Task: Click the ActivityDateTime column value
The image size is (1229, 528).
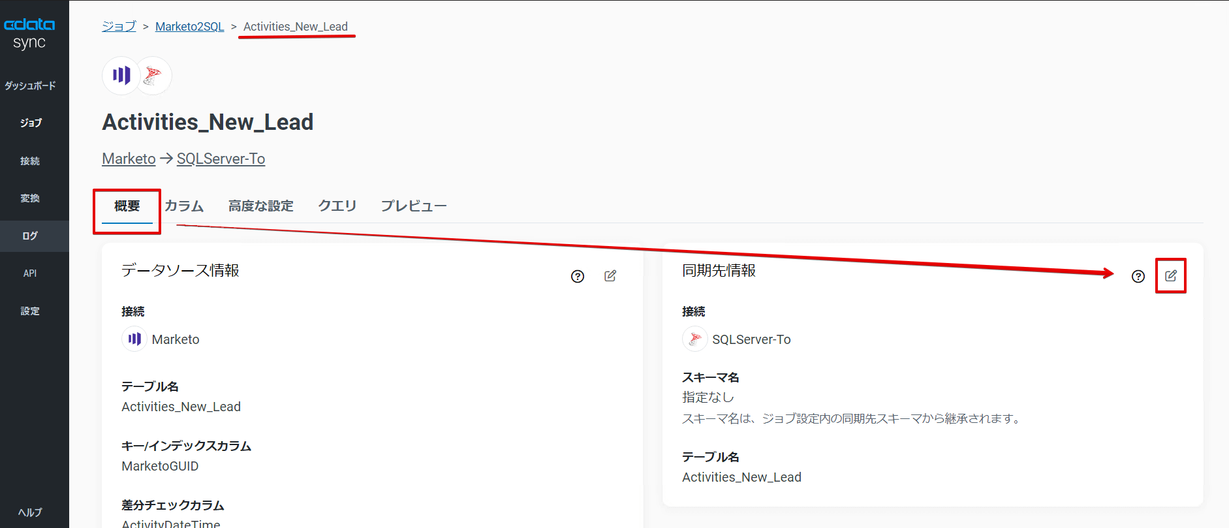Action: click(x=171, y=523)
